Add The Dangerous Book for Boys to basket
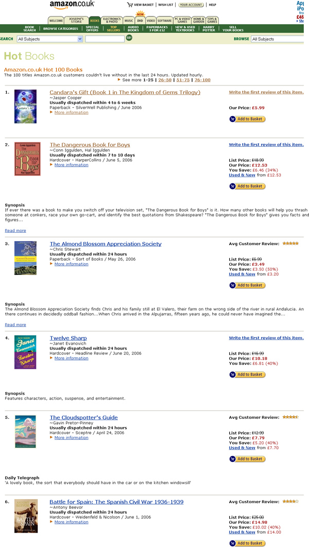The height and width of the screenshot is (547, 309). 247,186
